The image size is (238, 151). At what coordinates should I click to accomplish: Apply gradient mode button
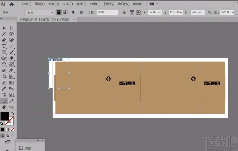[7, 130]
